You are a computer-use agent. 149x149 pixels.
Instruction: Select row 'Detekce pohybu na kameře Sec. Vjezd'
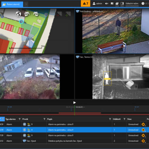pos(74,141)
